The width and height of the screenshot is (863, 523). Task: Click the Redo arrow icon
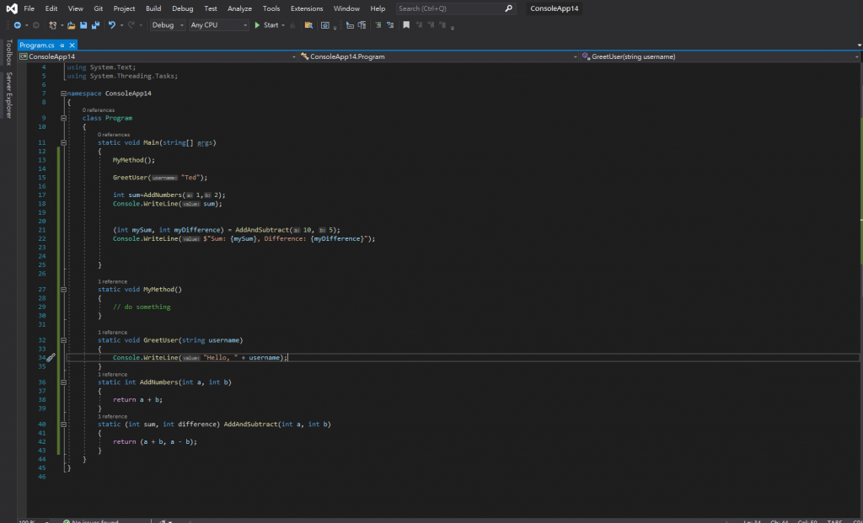[131, 25]
